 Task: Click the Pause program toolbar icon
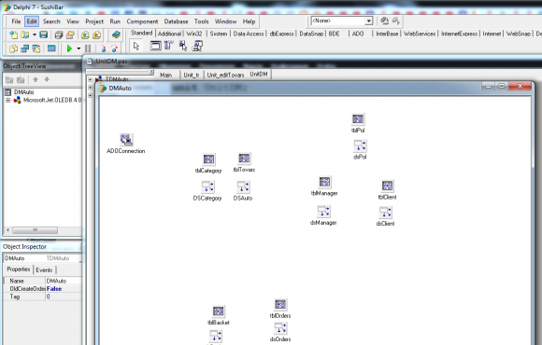tap(88, 48)
